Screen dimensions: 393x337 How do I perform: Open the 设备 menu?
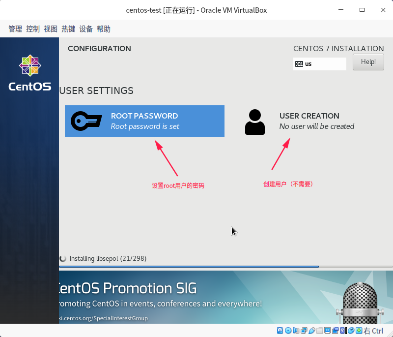pyautogui.click(x=86, y=29)
